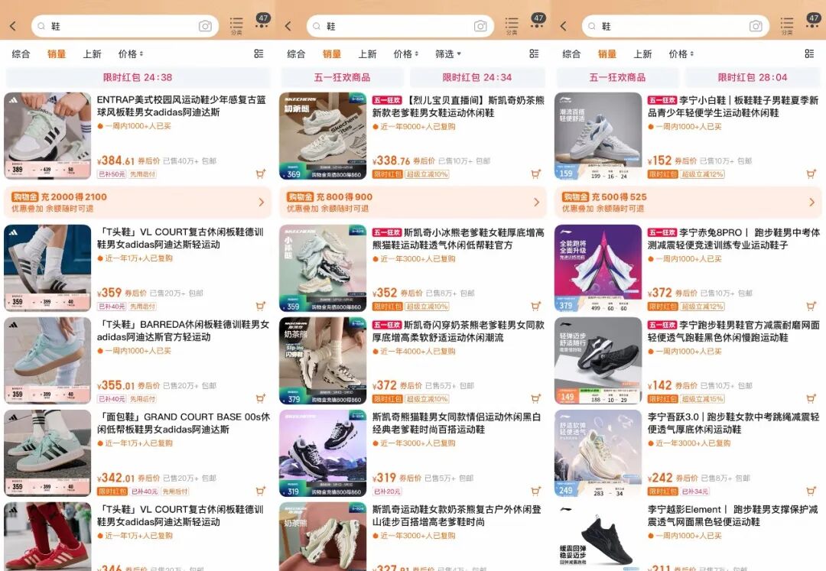The image size is (826, 571).
Task: Expand 充800得900 shopping credit banner
Action: click(412, 202)
